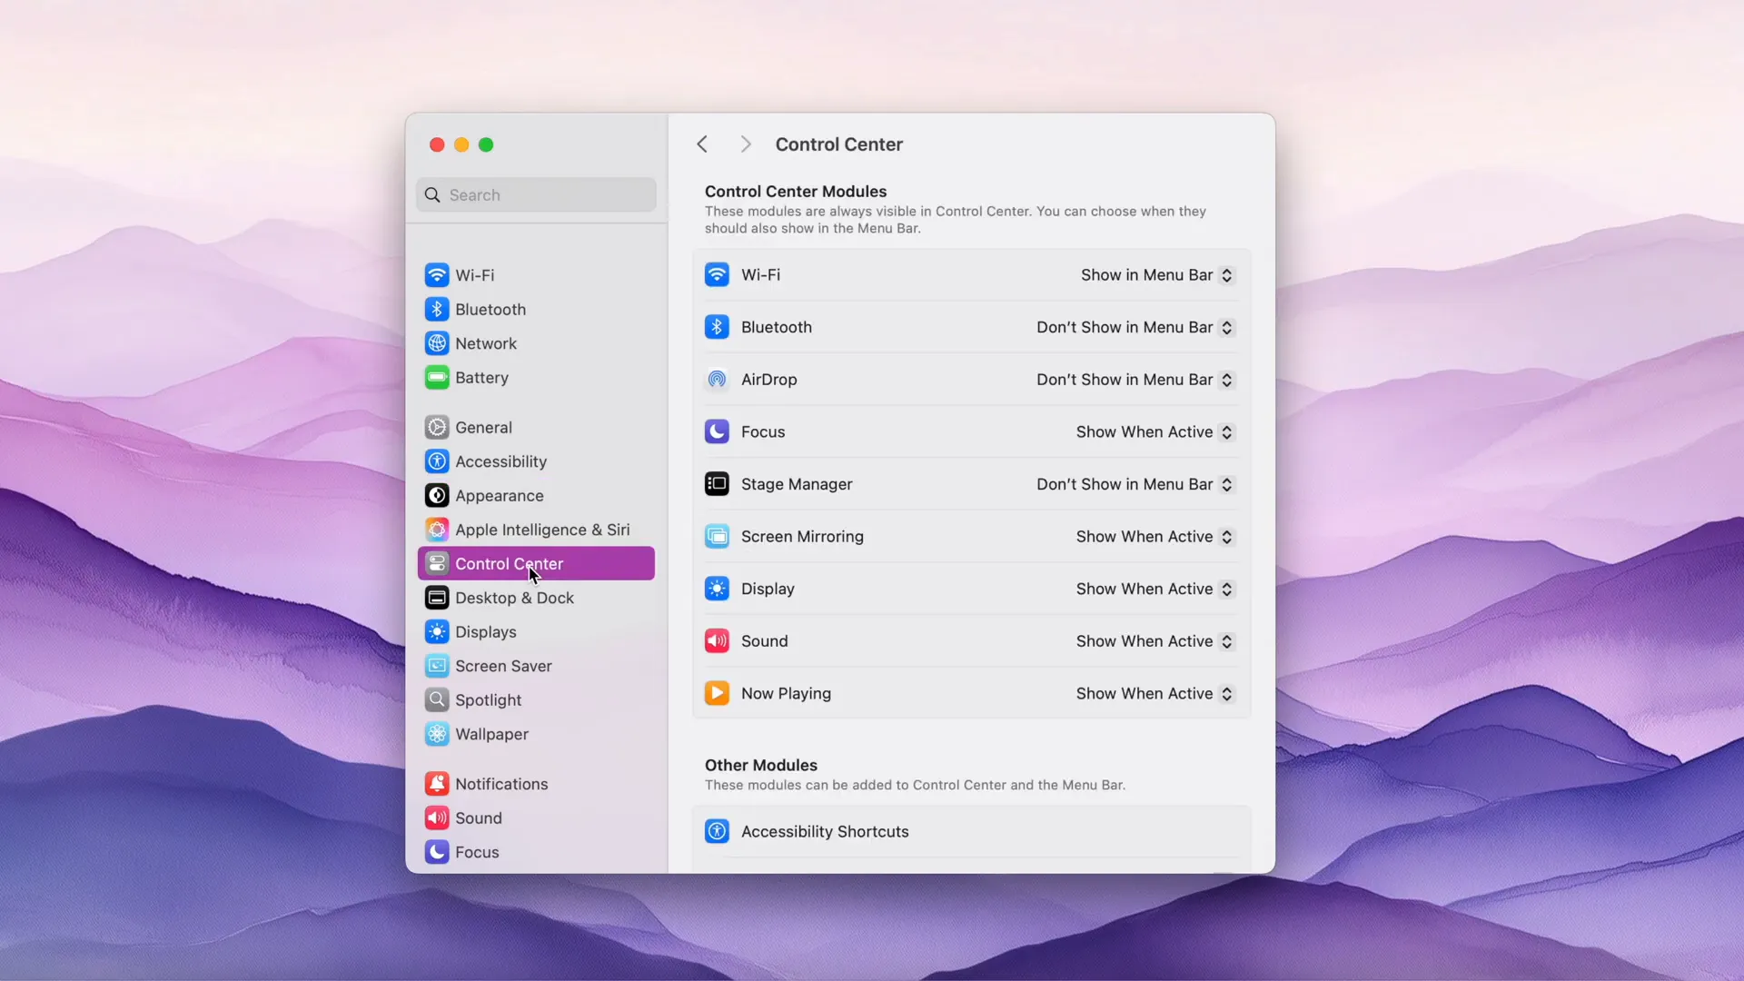This screenshot has width=1744, height=981.
Task: Click the Focus moon icon in sidebar
Action: pyautogui.click(x=437, y=852)
